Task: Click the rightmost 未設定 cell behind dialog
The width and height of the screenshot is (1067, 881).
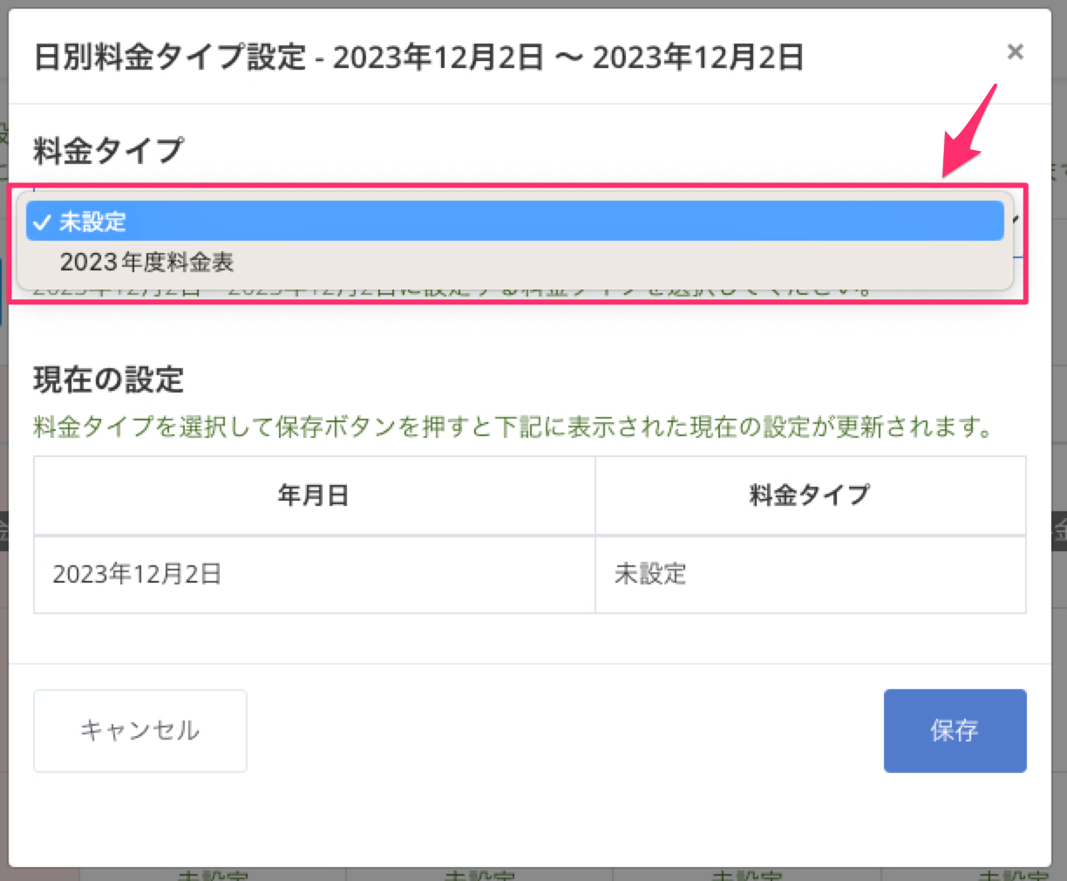Action: (1013, 874)
